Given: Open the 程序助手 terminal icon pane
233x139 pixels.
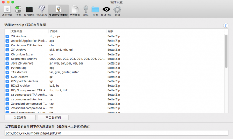Looking at the screenshot, I should tap(29, 11).
